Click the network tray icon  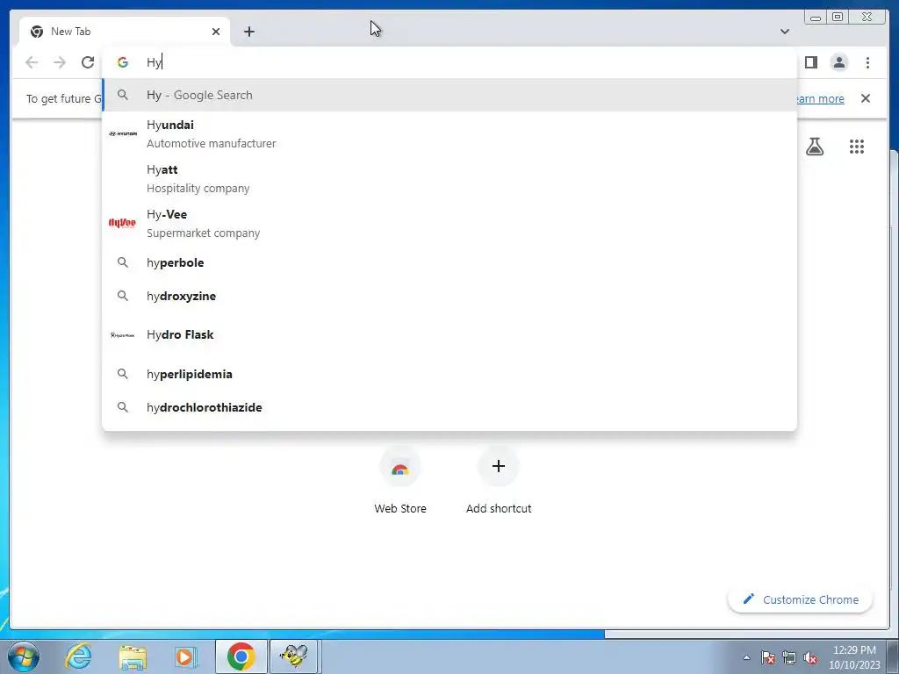coord(789,657)
